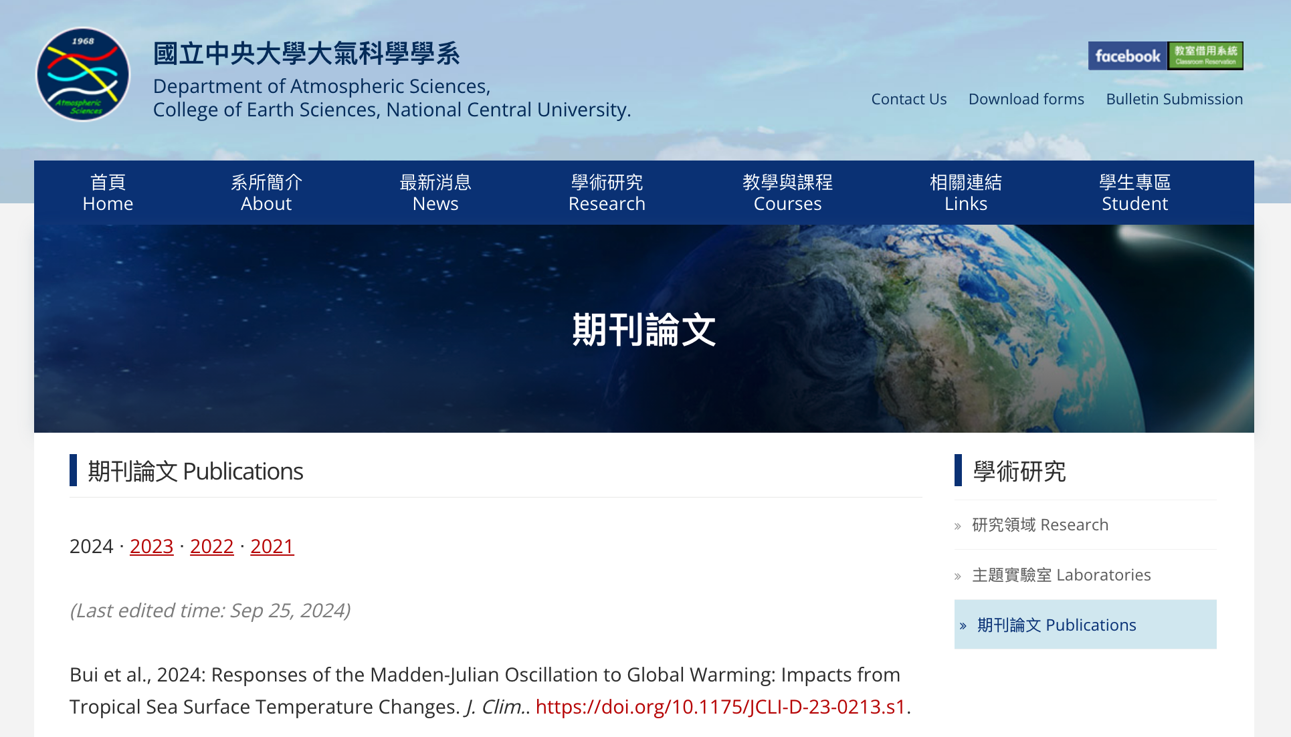Open the JCLI doi.org paper link
The height and width of the screenshot is (737, 1291).
[720, 707]
